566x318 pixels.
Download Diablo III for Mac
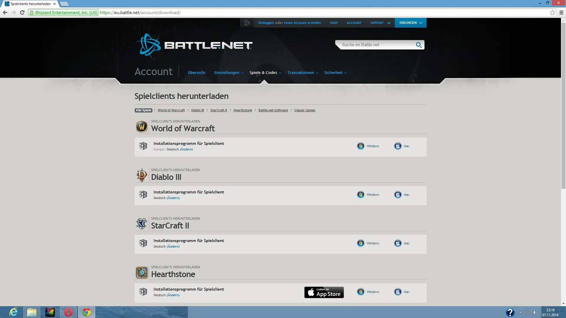(402, 195)
